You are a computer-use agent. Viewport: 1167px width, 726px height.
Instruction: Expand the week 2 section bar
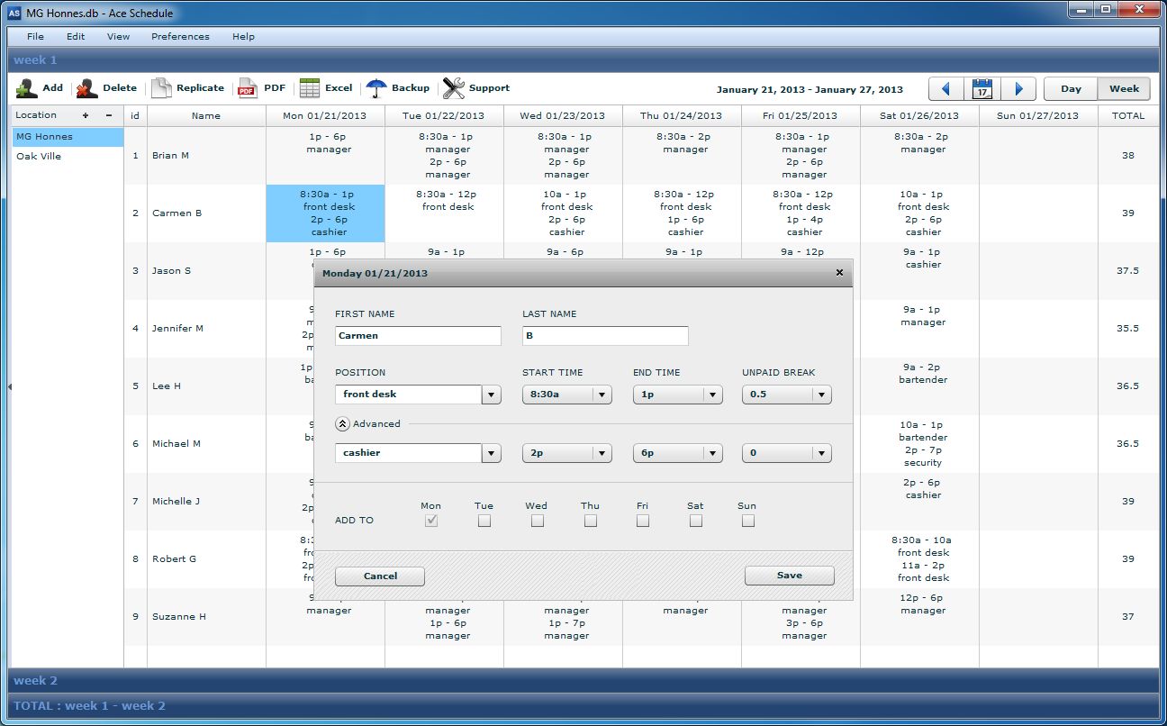[583, 681]
